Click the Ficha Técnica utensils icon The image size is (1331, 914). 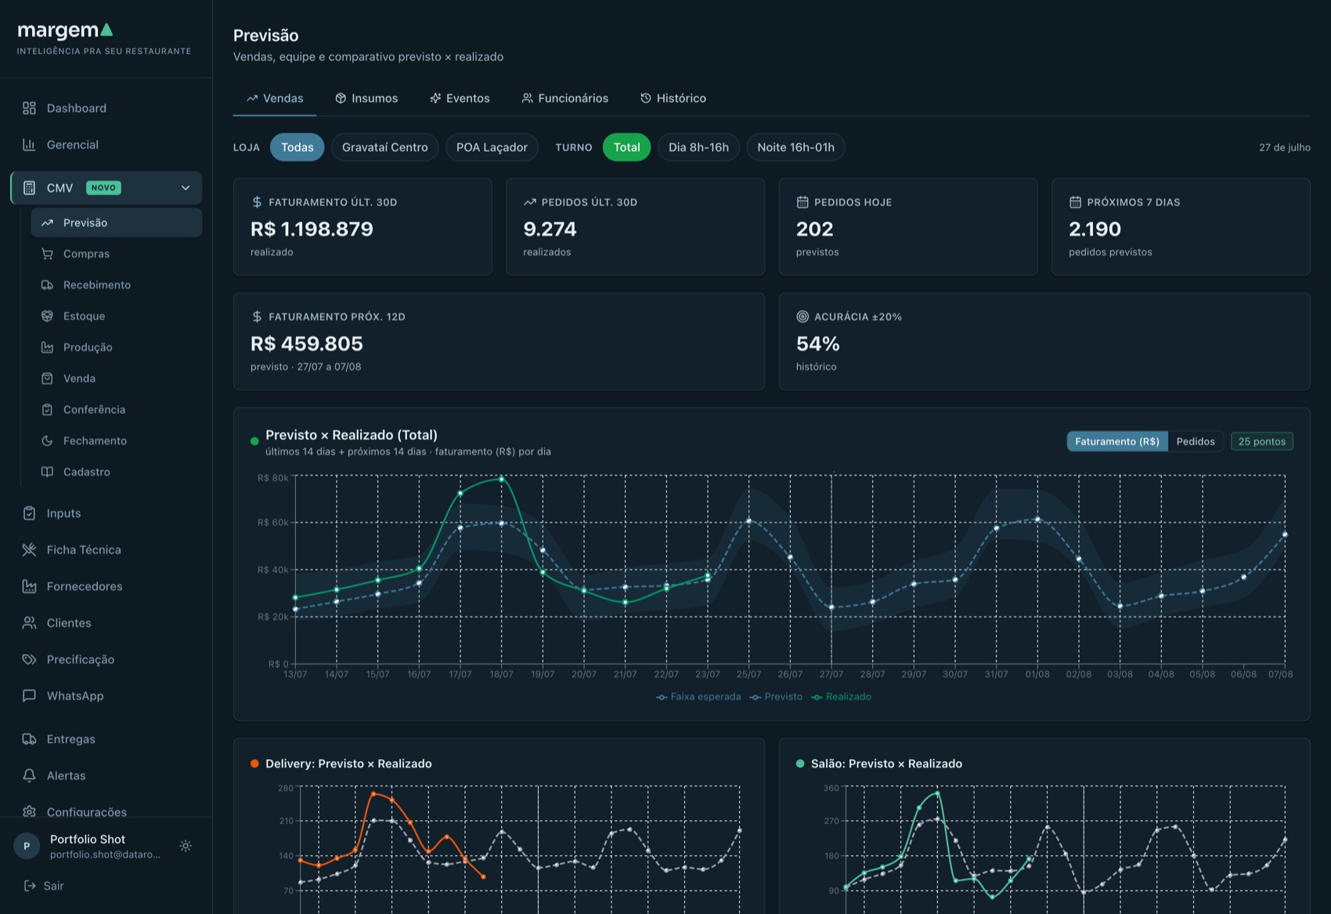[x=29, y=549]
